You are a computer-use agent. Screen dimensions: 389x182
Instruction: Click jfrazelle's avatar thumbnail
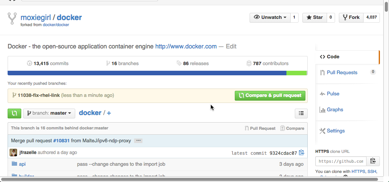(13, 152)
